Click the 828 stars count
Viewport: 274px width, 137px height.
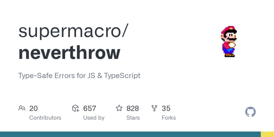(133, 109)
